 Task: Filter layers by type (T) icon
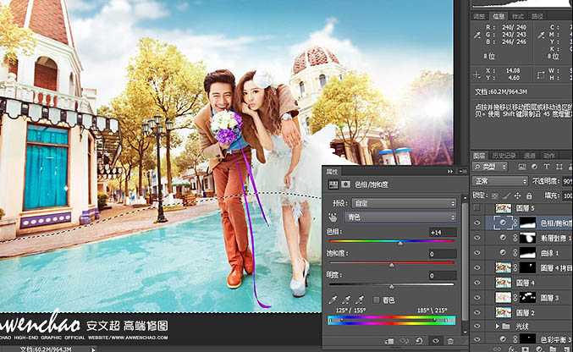(547, 167)
